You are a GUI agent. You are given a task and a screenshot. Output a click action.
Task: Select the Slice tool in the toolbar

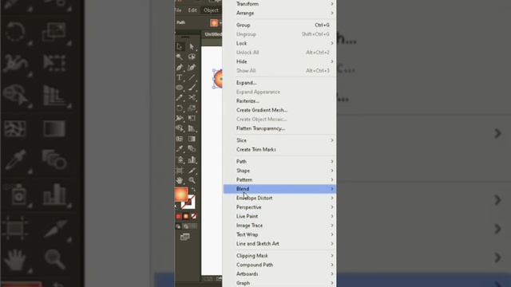[192, 170]
